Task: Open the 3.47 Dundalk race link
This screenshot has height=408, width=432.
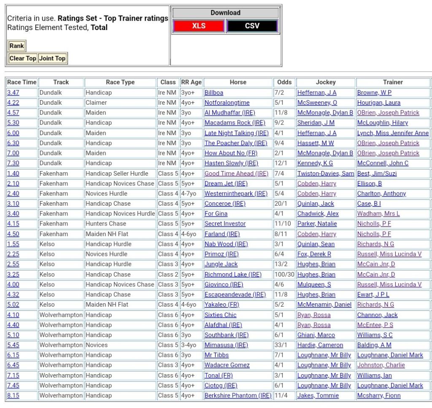Action: (13, 92)
